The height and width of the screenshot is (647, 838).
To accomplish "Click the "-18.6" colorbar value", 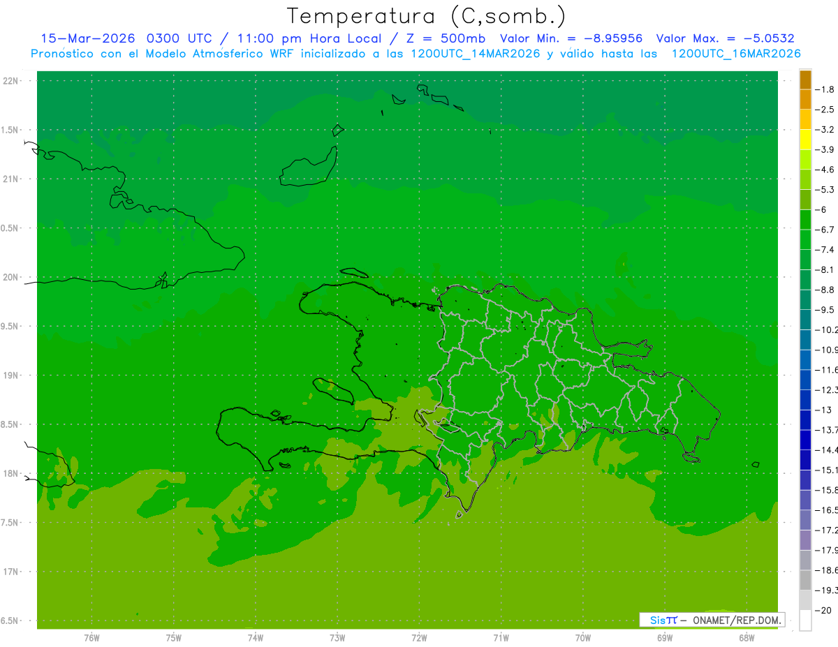I will point(826,570).
